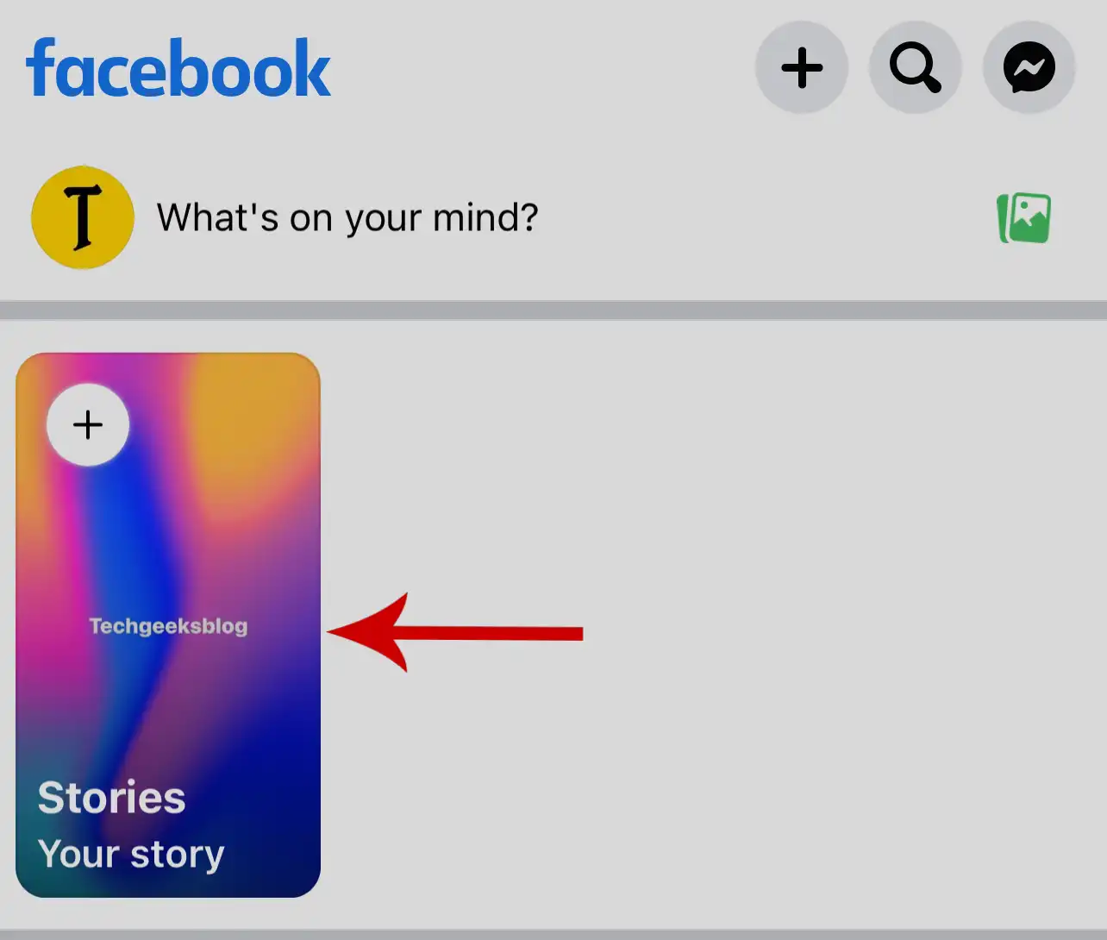Click the Techgeeksblog watermark text

pyautogui.click(x=168, y=626)
